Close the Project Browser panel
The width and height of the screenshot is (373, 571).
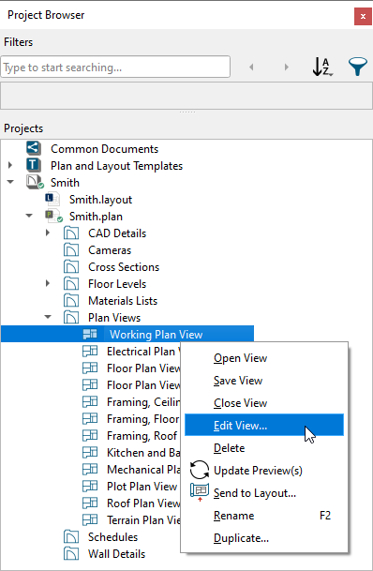pyautogui.click(x=363, y=16)
